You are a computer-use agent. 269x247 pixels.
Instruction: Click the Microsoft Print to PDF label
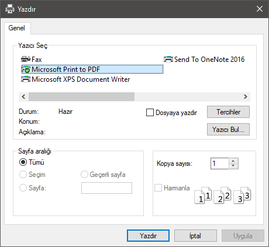coord(66,69)
